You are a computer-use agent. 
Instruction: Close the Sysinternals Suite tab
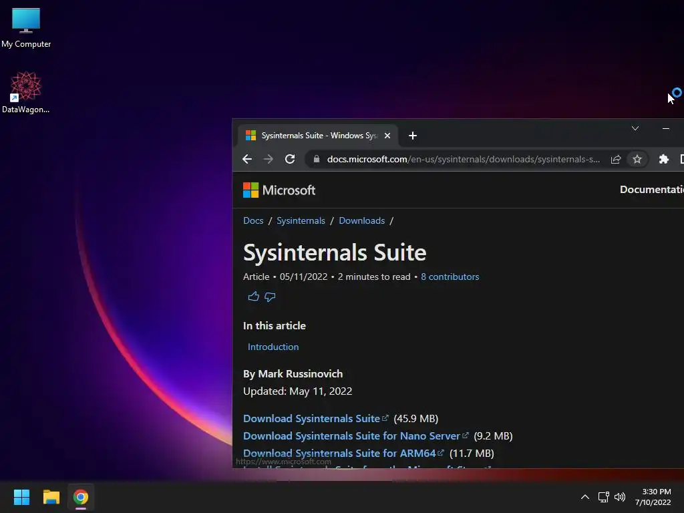pos(387,136)
